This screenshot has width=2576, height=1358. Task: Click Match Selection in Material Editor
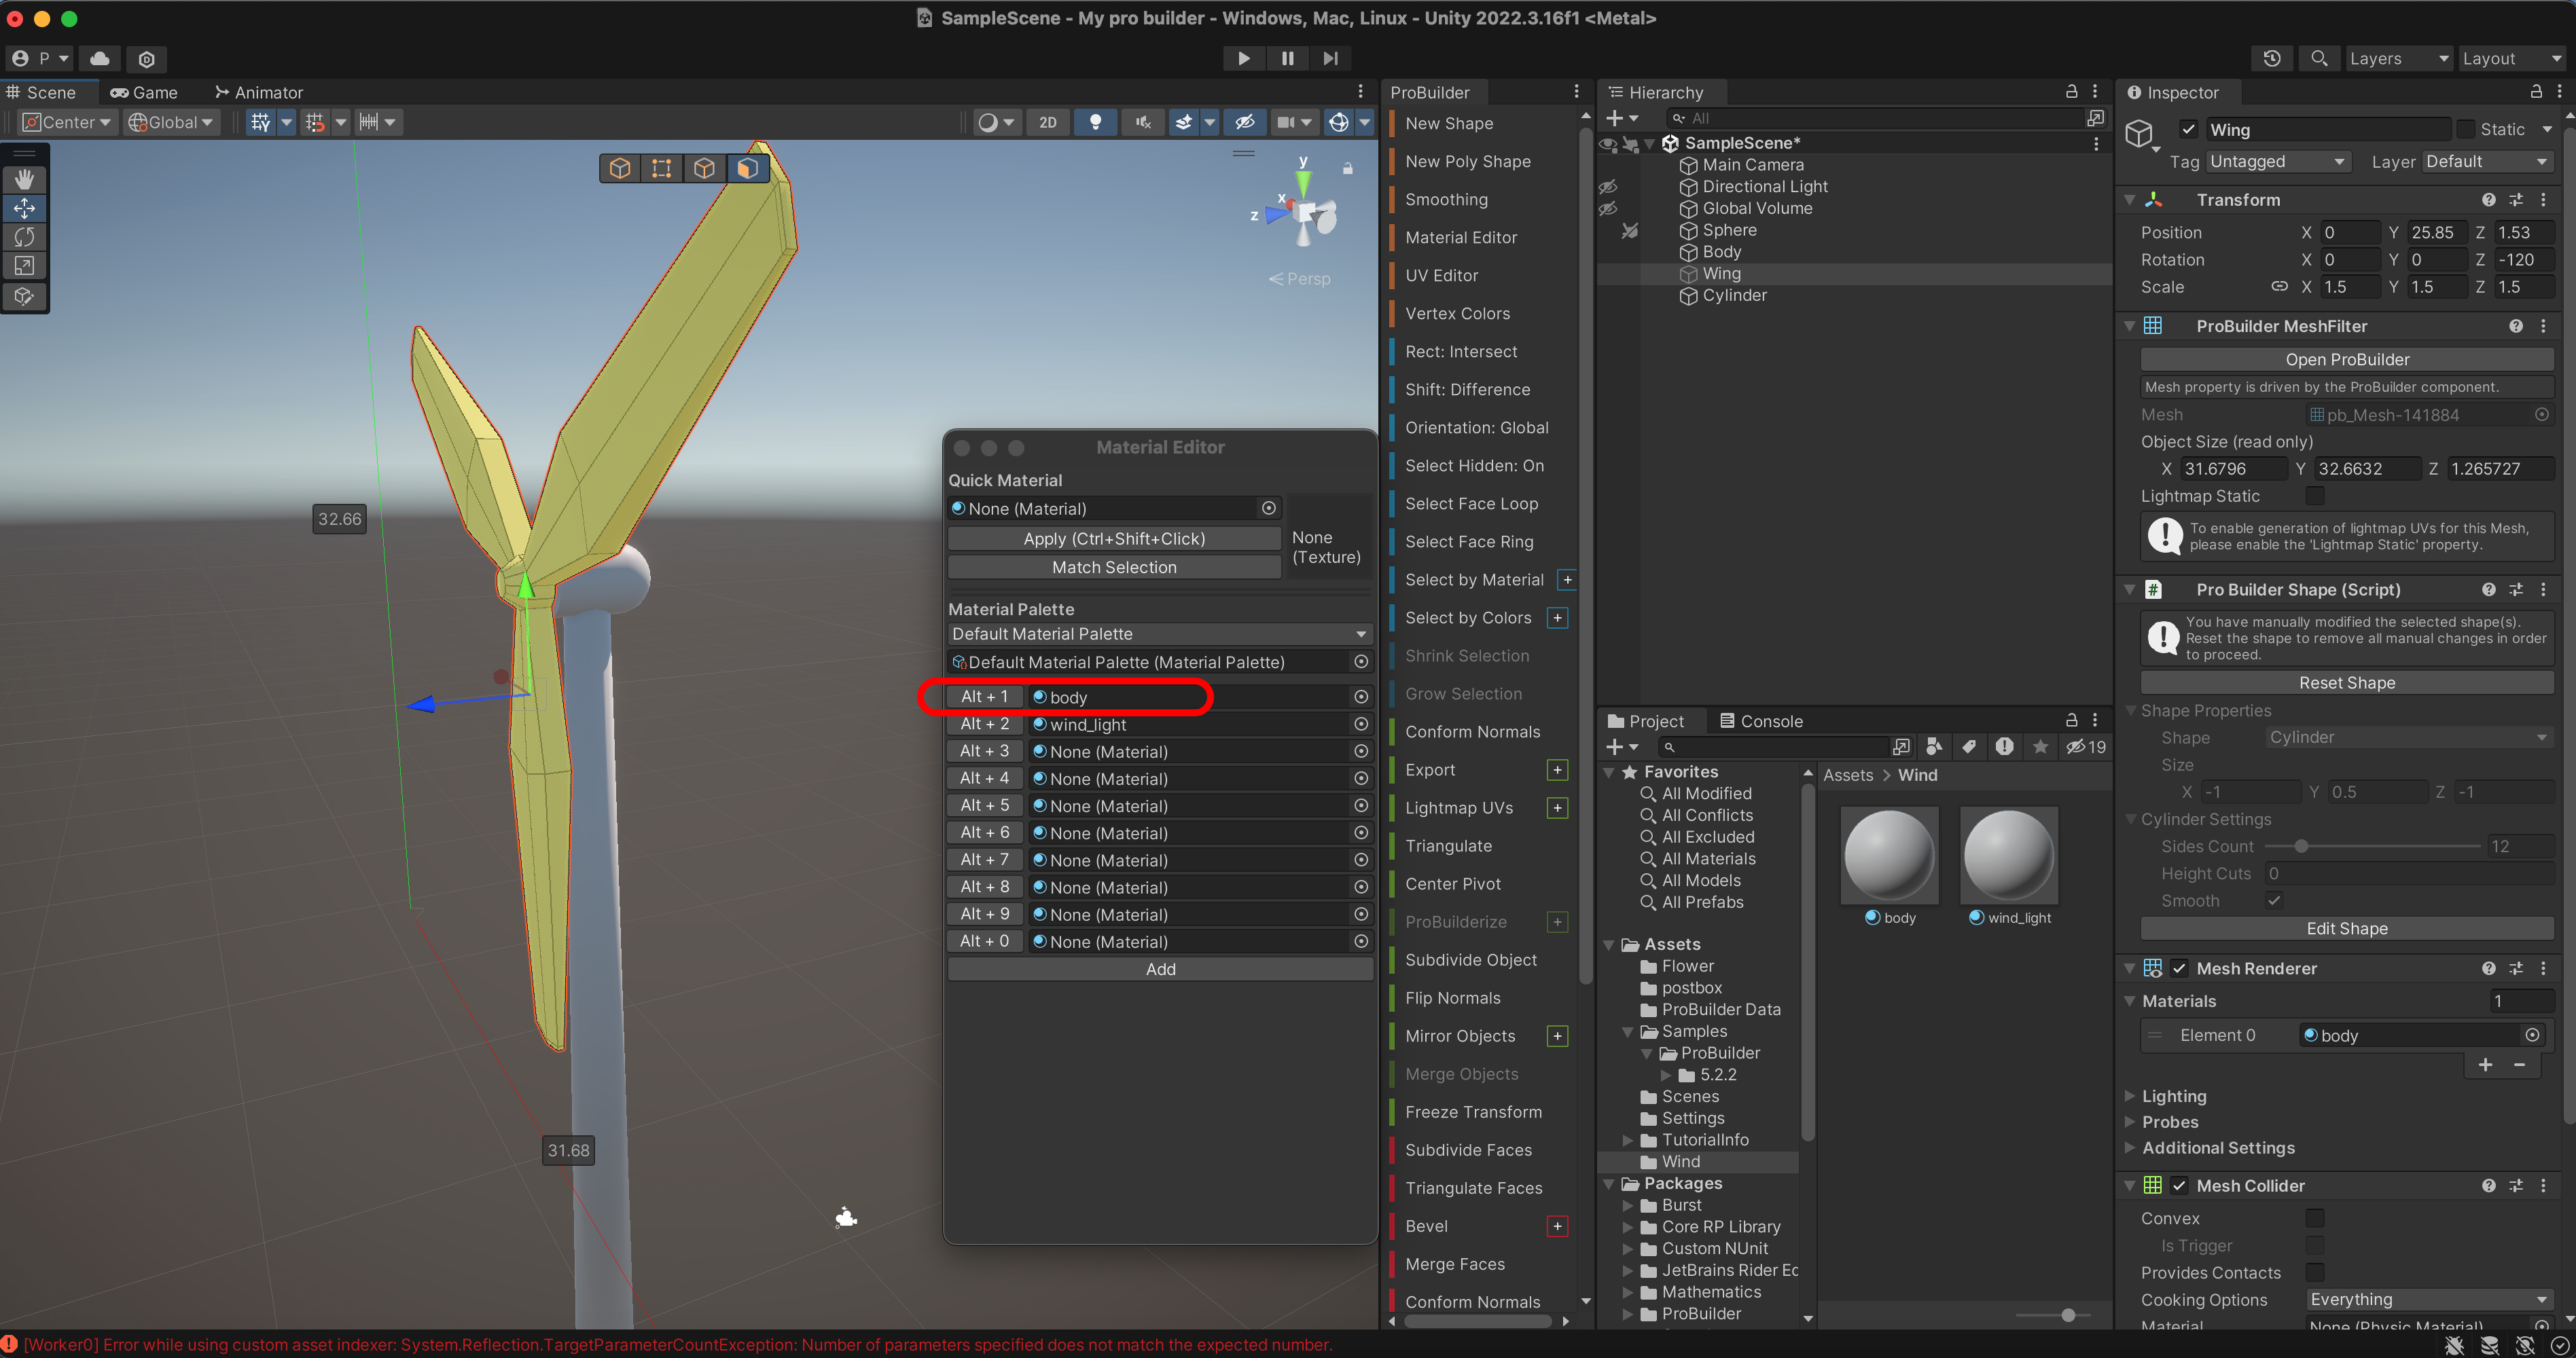click(1113, 566)
